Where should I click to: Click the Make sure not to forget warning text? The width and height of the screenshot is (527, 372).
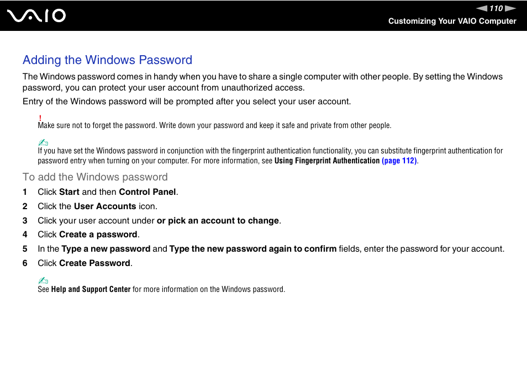pos(214,125)
